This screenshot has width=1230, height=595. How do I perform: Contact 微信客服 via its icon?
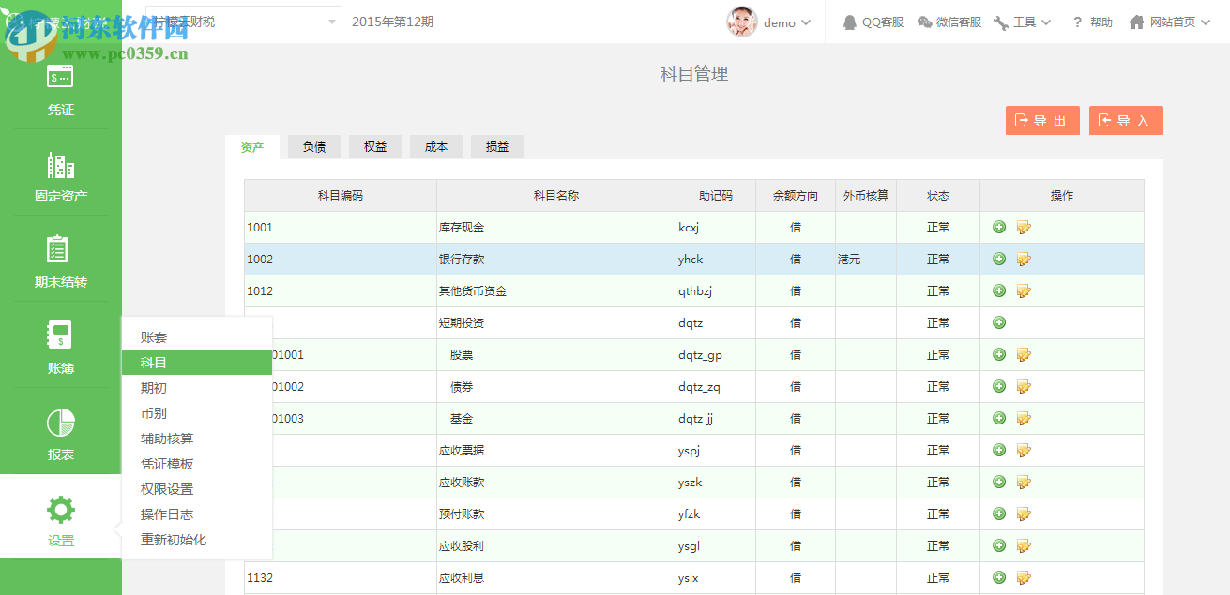pos(949,21)
